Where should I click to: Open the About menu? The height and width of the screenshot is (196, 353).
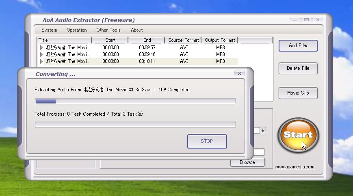(x=136, y=30)
